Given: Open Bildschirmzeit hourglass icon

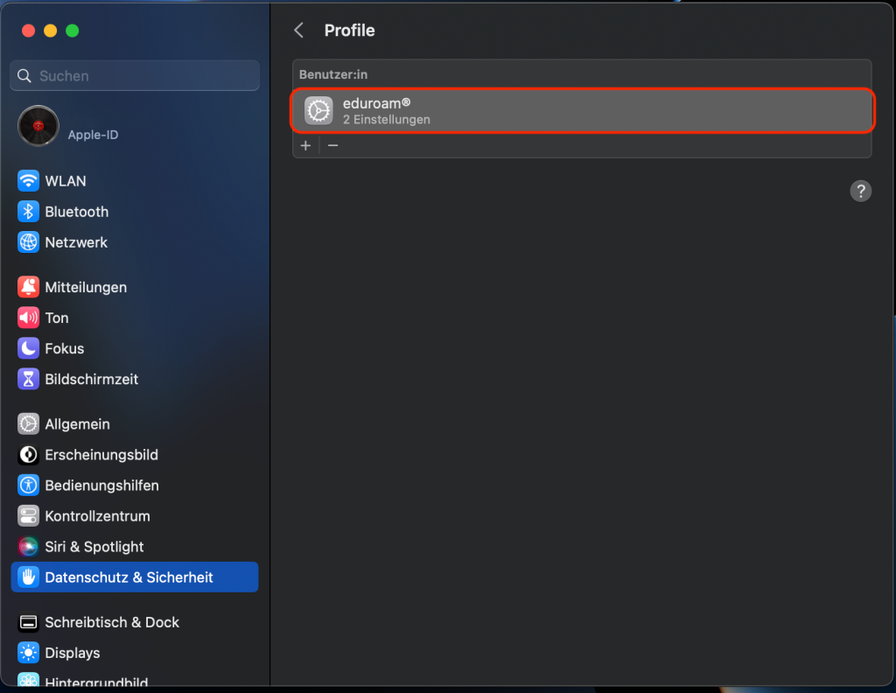Looking at the screenshot, I should coord(28,379).
